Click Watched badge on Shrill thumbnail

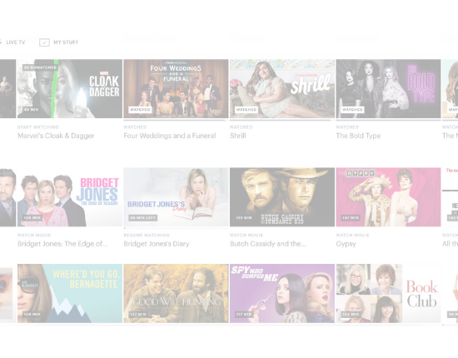[246, 110]
